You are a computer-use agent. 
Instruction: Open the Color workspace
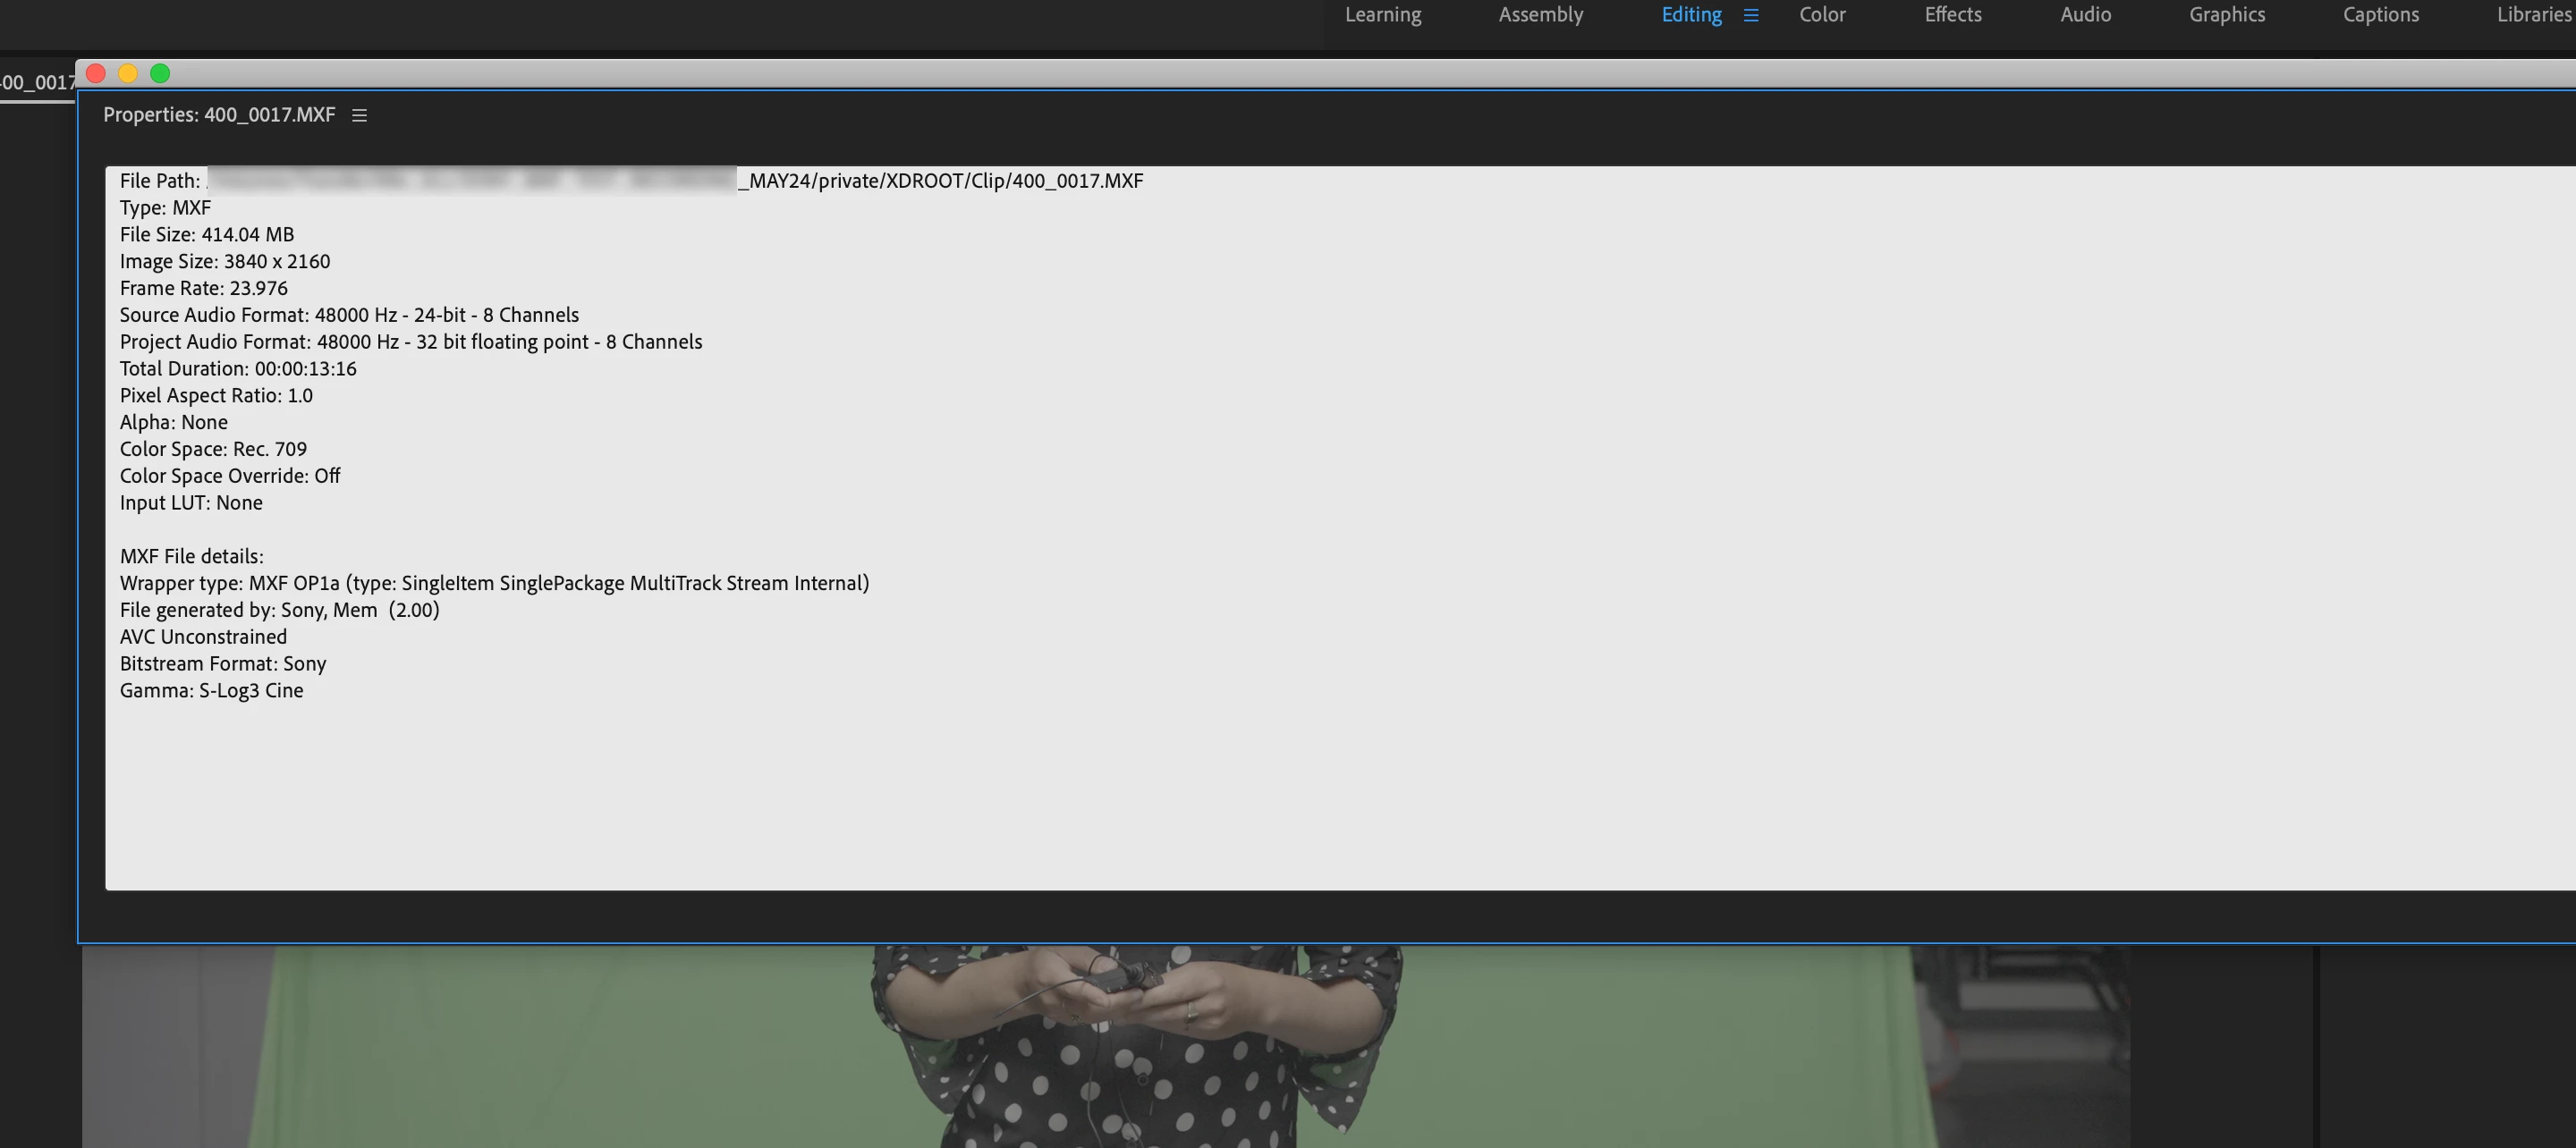[1822, 15]
